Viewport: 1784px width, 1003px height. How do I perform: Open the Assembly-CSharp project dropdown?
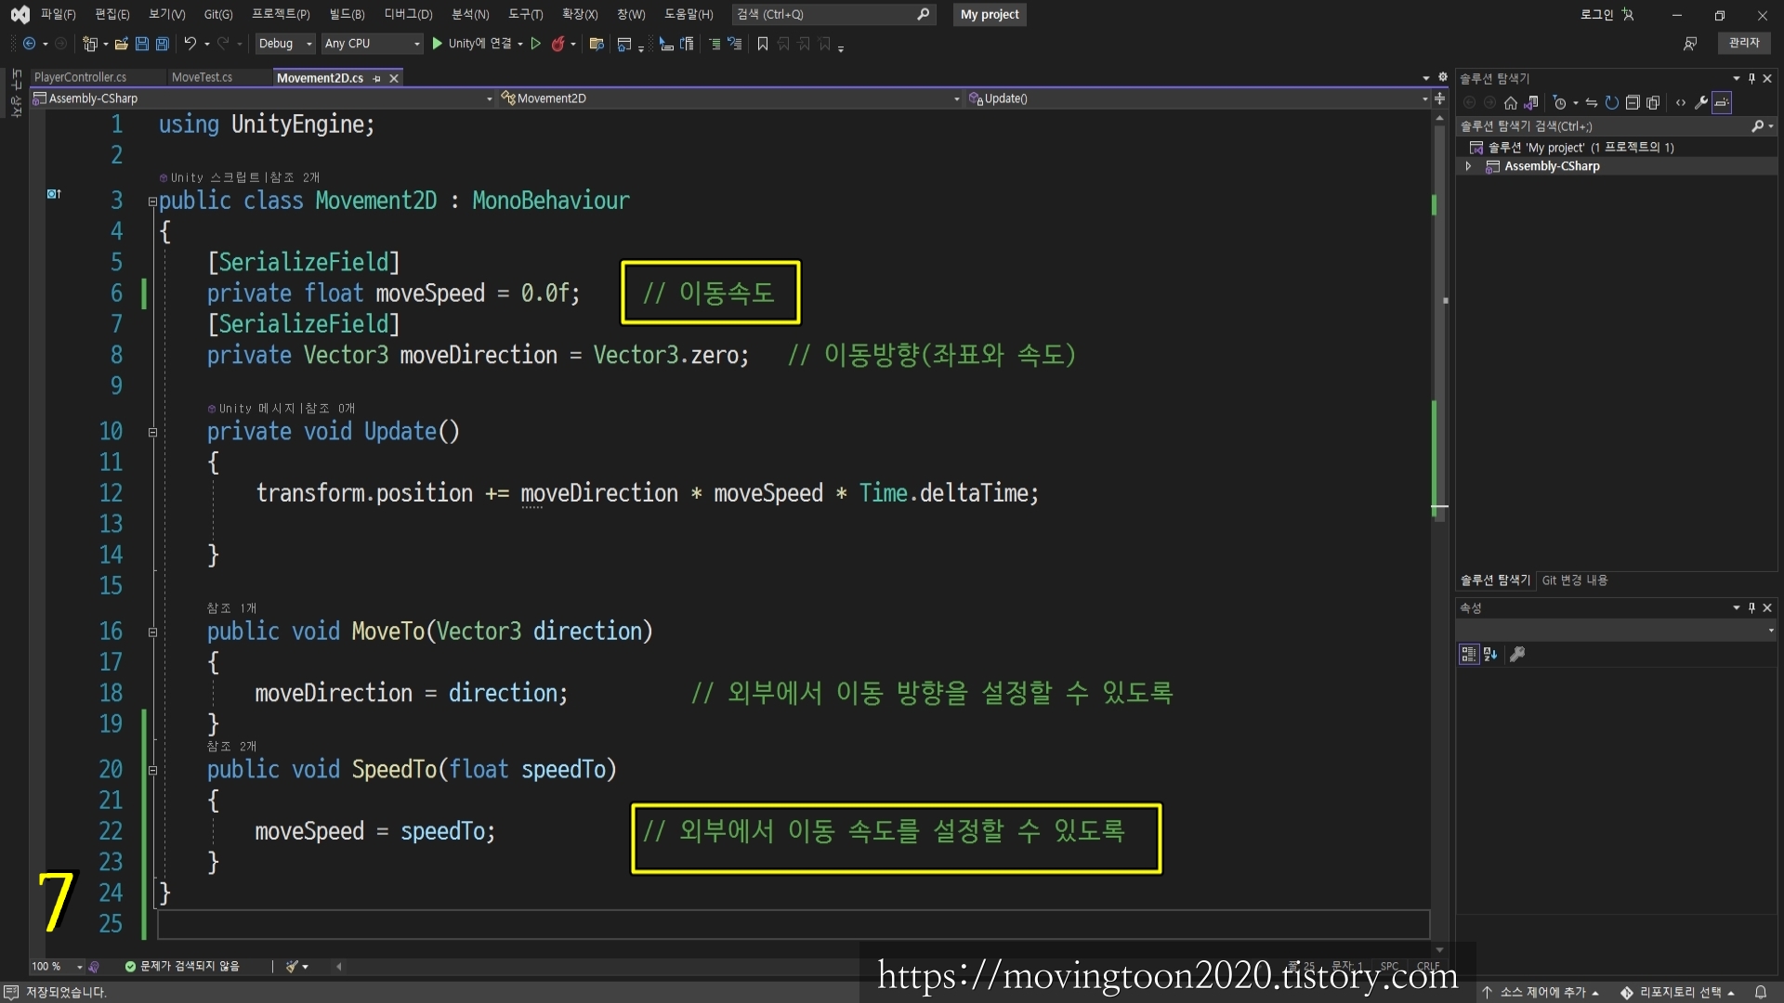[263, 98]
